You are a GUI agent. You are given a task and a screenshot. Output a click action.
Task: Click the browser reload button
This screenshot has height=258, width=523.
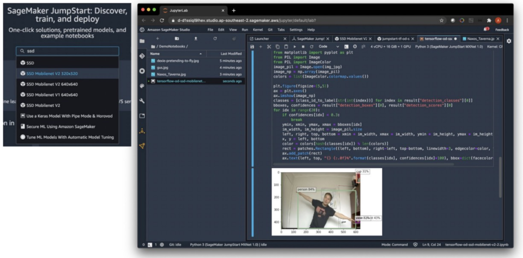pyautogui.click(x=162, y=20)
